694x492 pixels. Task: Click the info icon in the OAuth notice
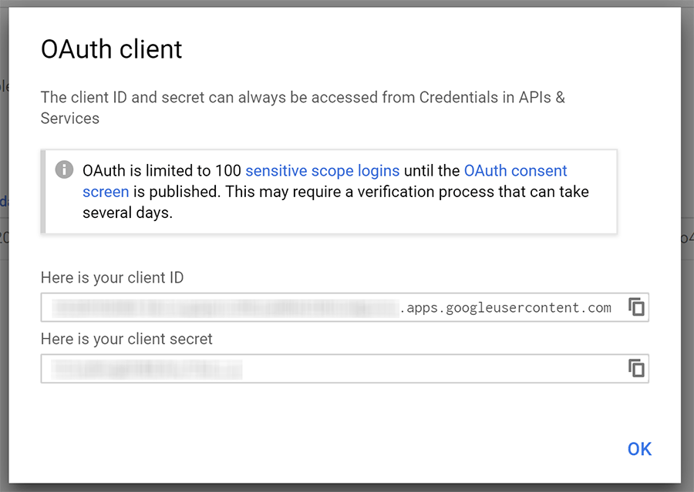click(x=65, y=170)
